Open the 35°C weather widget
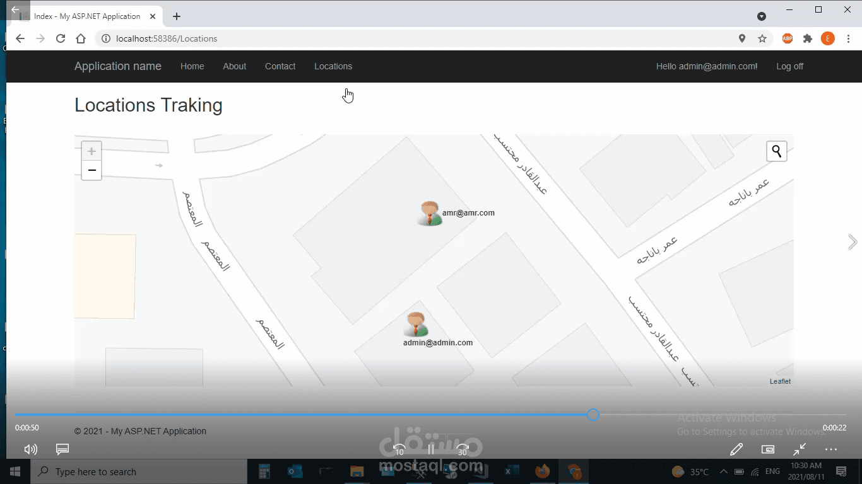The width and height of the screenshot is (862, 484). [690, 471]
